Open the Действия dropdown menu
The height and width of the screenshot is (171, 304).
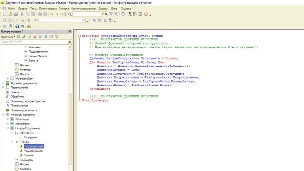tap(8, 37)
